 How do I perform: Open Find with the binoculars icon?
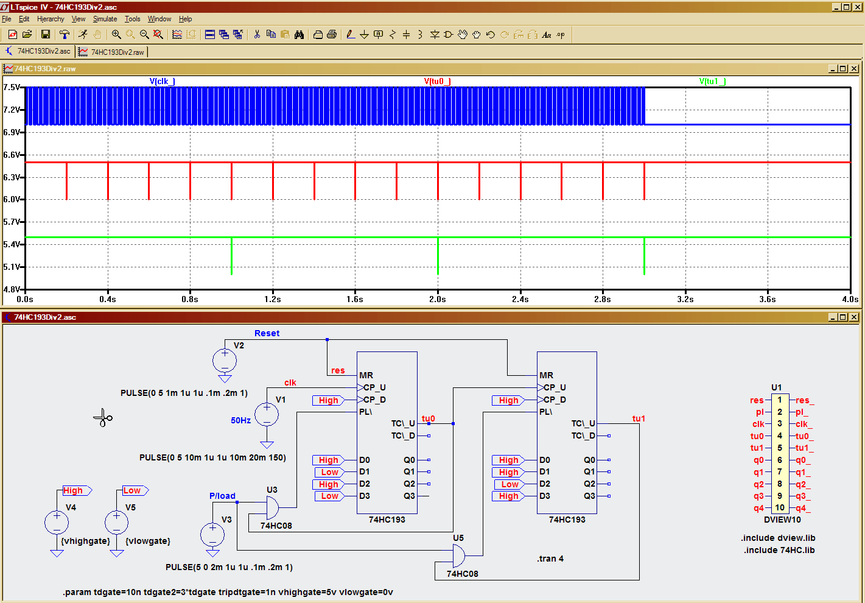(299, 35)
